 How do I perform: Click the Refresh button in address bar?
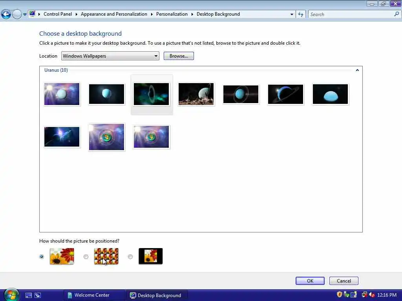(x=301, y=15)
